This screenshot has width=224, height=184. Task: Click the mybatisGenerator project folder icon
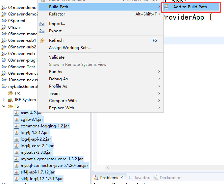[4, 86]
